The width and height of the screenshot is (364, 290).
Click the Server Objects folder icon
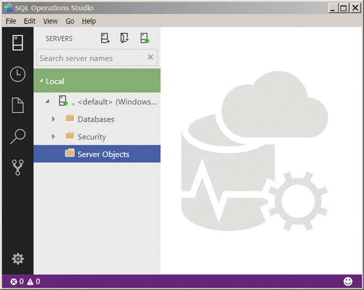[x=69, y=153]
